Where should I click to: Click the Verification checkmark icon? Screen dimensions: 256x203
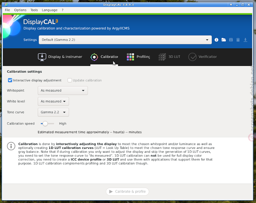tap(192, 57)
